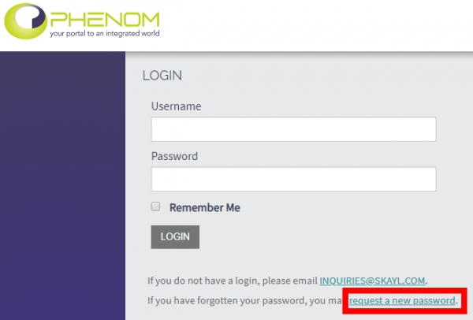Click the 'If you have forgotten your password' text
The height and width of the screenshot is (320, 473).
coord(244,300)
